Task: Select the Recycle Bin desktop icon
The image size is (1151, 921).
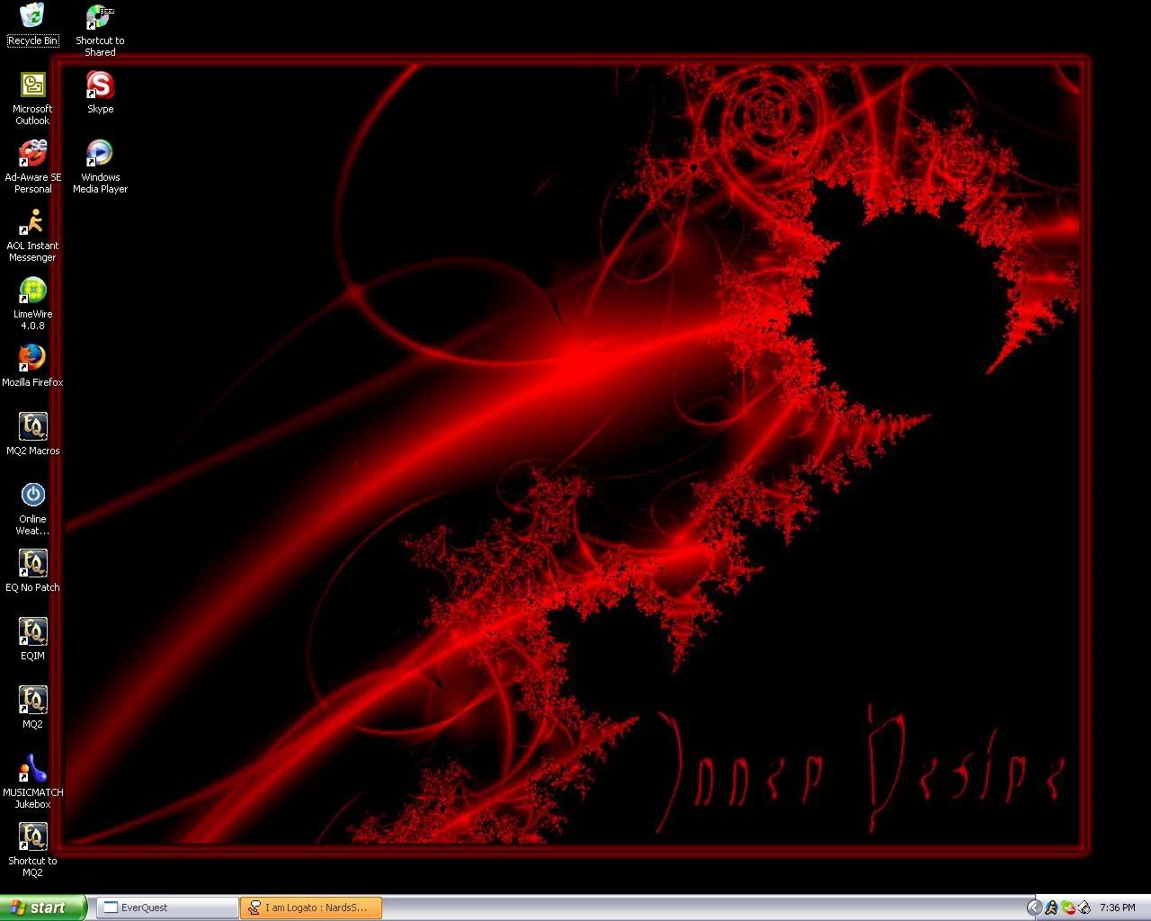Action: pos(32,24)
